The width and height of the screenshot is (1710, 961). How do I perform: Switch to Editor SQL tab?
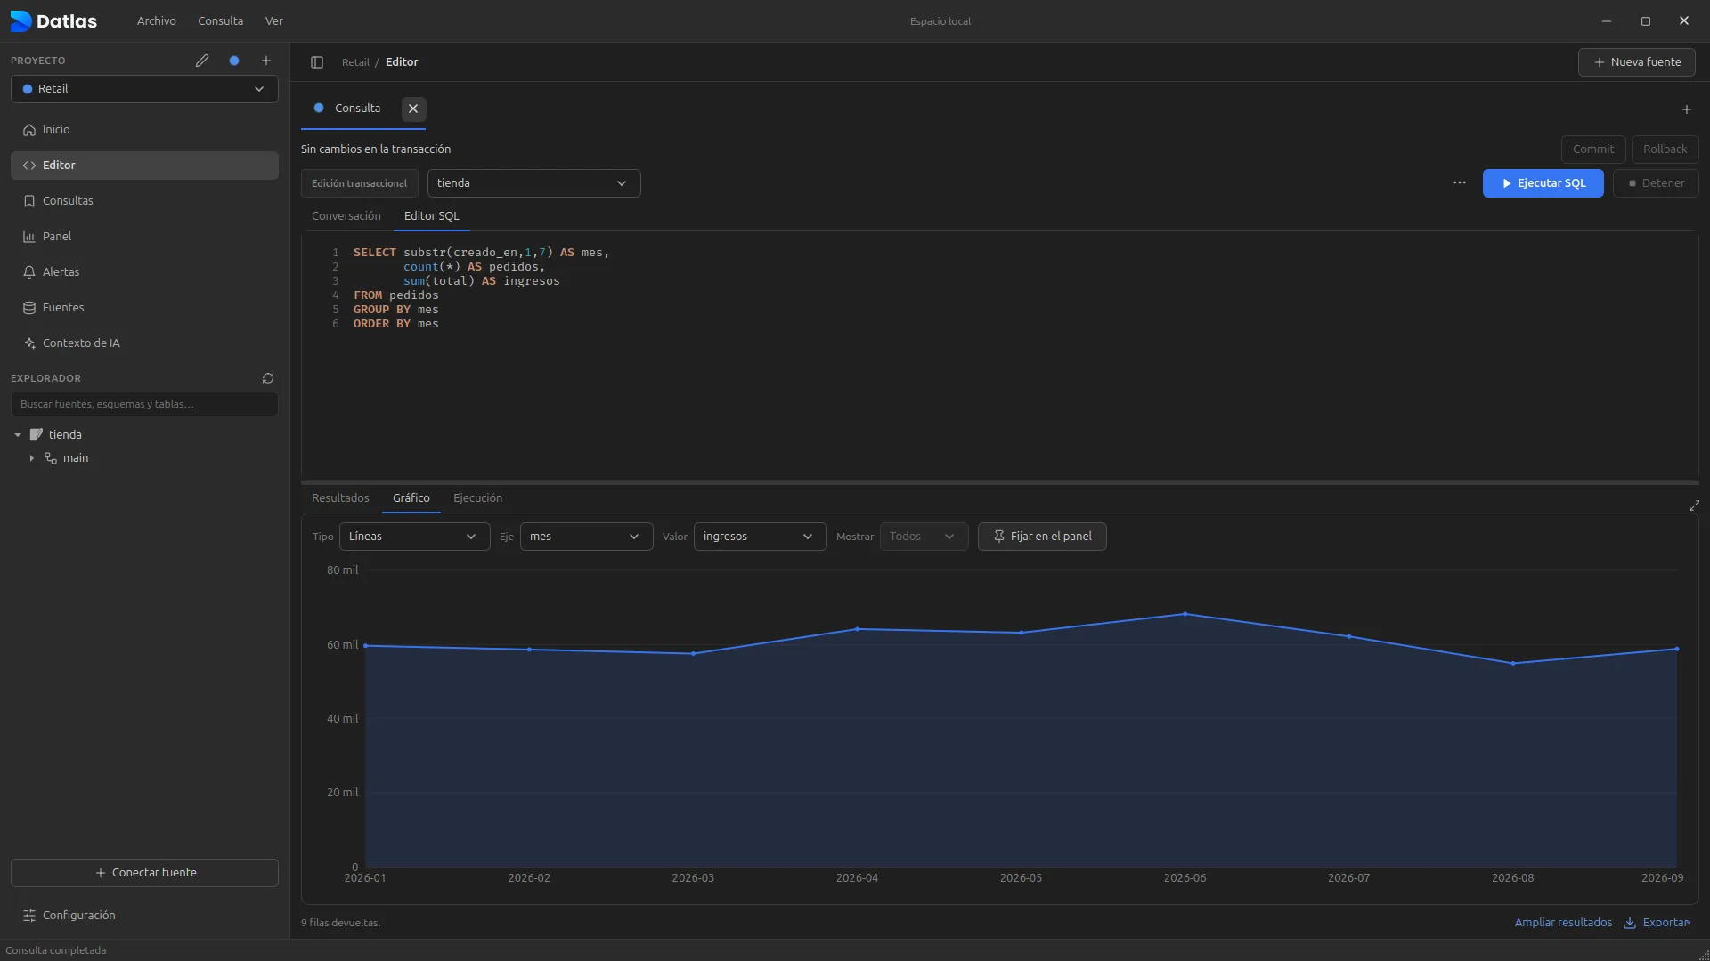(x=432, y=216)
